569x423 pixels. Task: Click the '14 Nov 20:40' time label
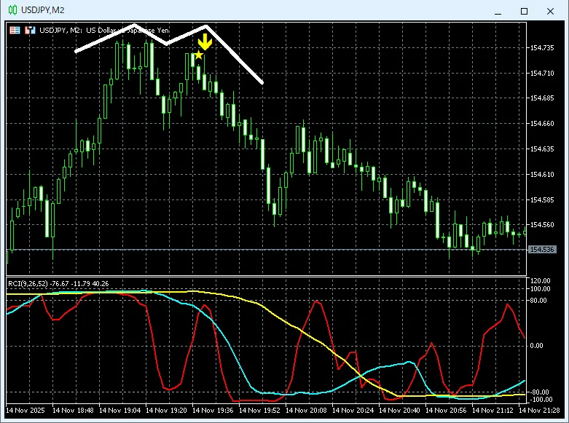(399, 411)
